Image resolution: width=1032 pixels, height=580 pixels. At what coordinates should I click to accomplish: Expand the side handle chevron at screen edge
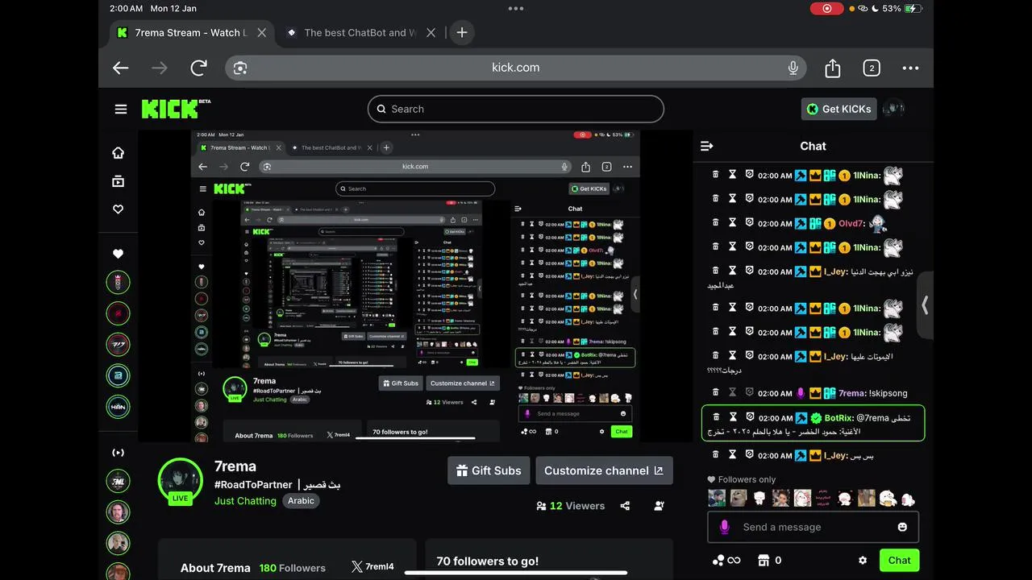(925, 305)
